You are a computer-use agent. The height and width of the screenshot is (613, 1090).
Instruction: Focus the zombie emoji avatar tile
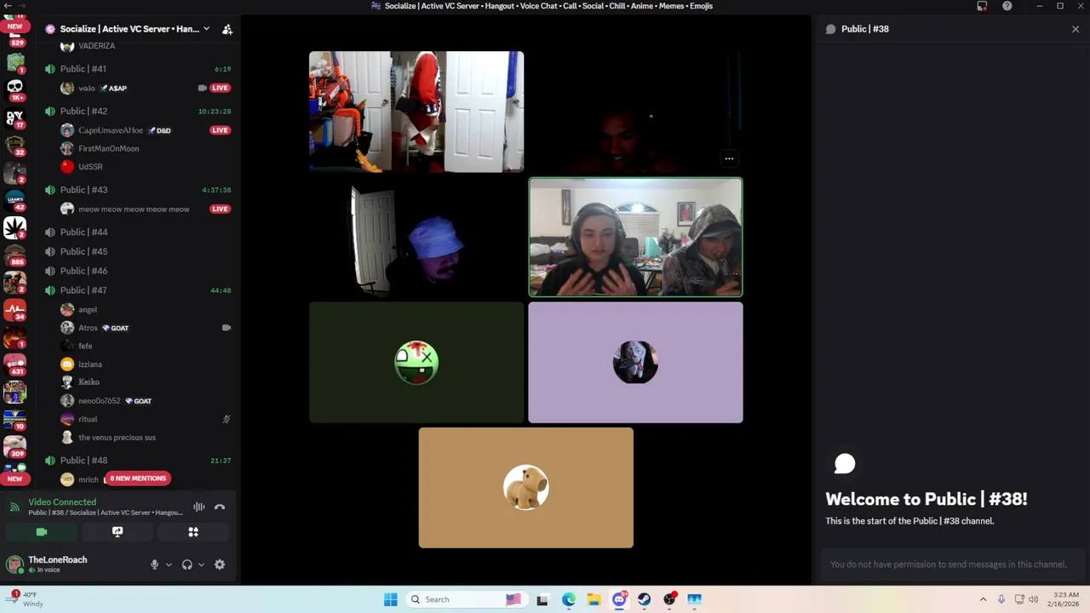(x=416, y=363)
